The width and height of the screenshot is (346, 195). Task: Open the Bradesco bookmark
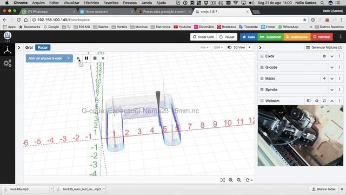227,27
